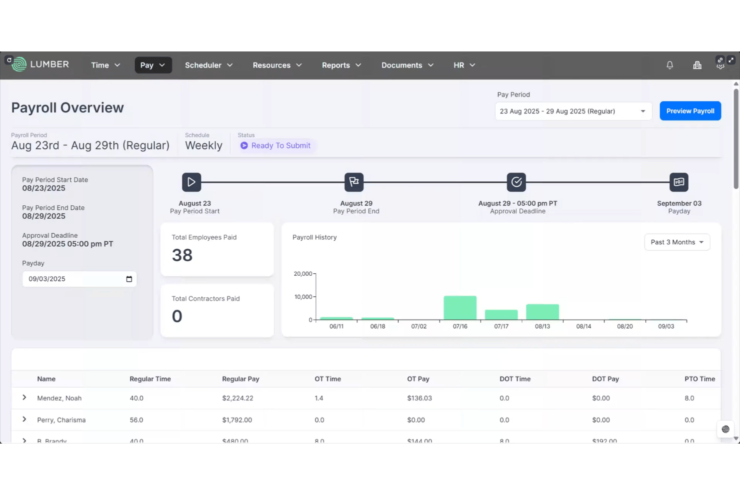740x493 pixels.
Task: Click the Ready To Submit status icon
Action: pyautogui.click(x=244, y=145)
